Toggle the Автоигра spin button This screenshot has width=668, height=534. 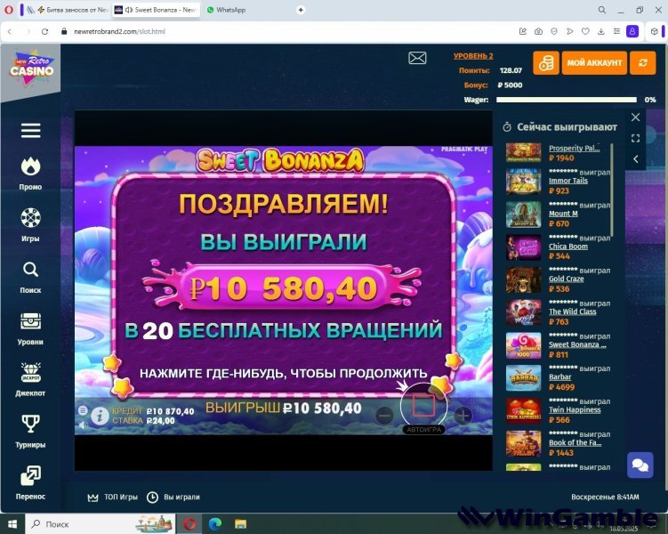[423, 407]
